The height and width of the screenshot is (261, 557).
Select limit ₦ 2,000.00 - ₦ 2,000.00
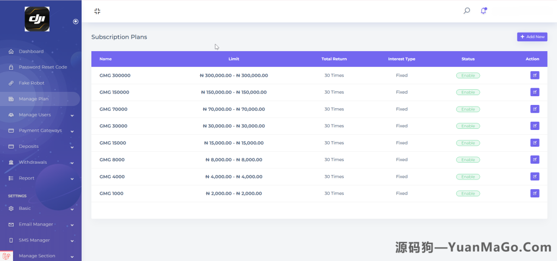[234, 194]
